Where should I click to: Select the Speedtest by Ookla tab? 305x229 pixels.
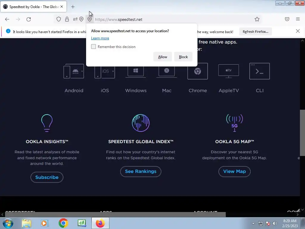click(x=33, y=7)
